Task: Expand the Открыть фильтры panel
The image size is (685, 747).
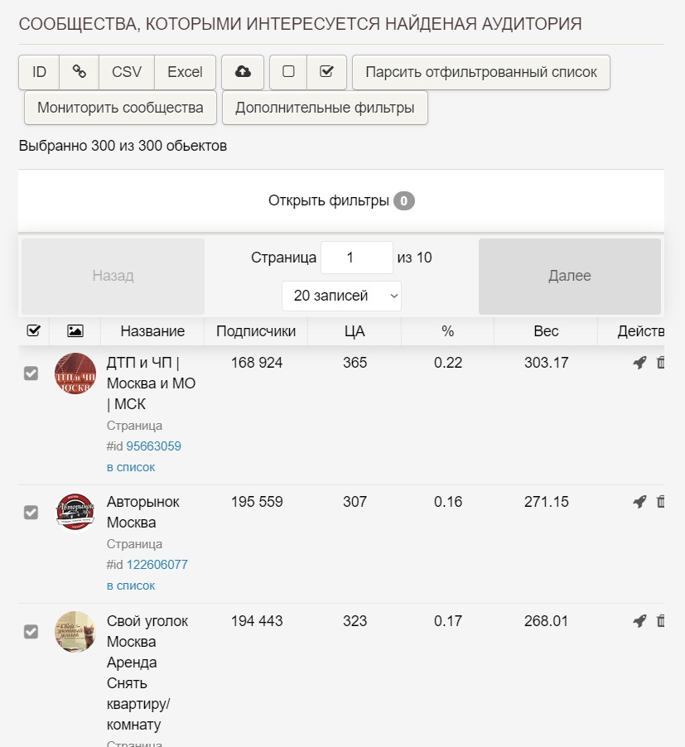Action: click(x=340, y=200)
